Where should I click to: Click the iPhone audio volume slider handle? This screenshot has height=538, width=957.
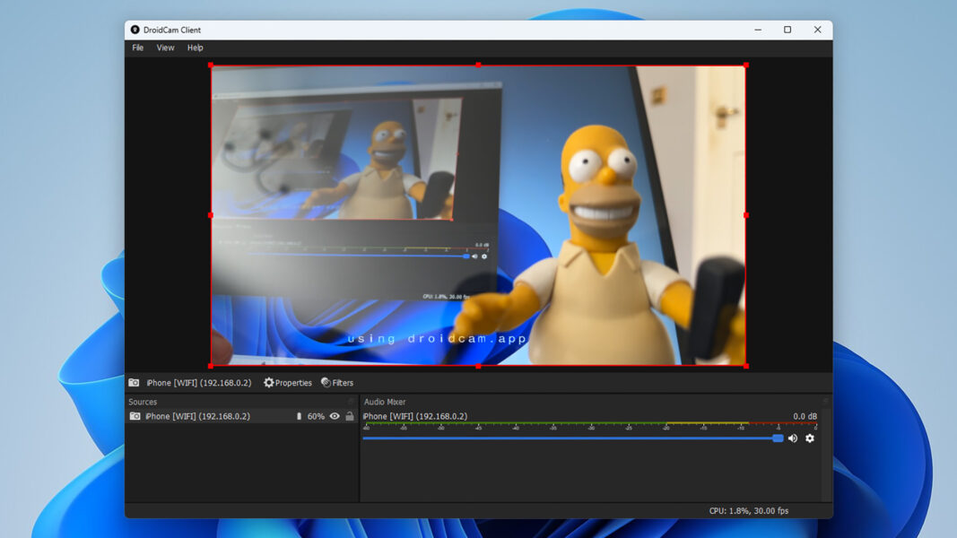click(x=778, y=438)
